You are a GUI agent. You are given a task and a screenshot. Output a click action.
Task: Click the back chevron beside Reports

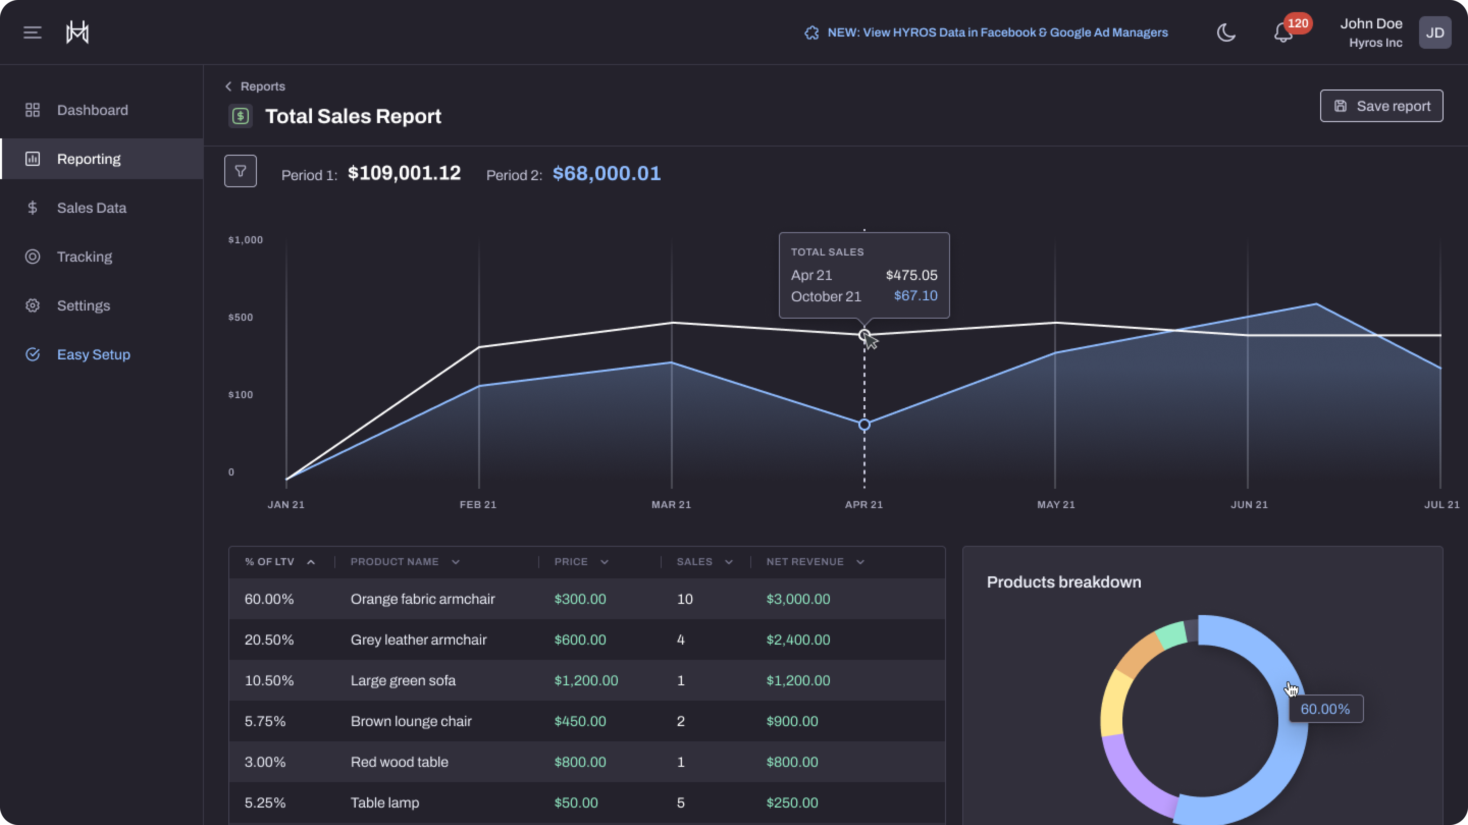click(229, 86)
